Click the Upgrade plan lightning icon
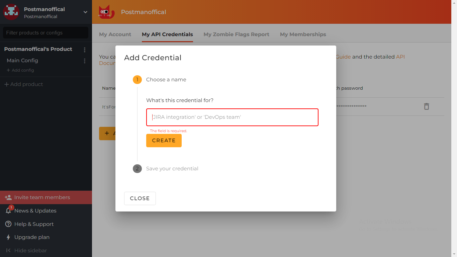The height and width of the screenshot is (257, 457). tap(8, 237)
